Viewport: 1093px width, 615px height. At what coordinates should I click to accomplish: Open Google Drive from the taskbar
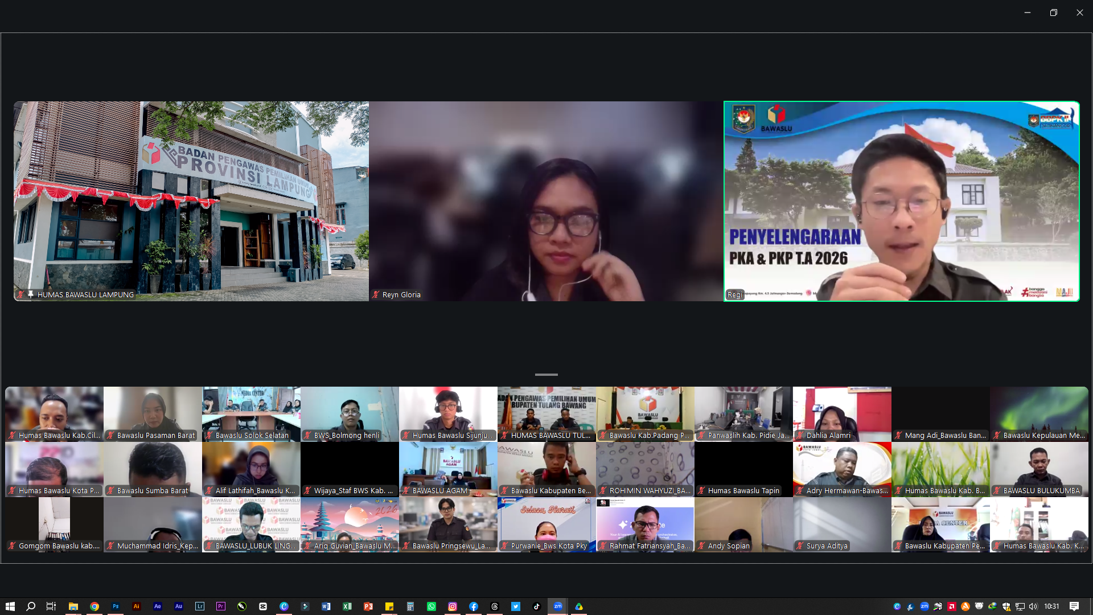point(579,606)
